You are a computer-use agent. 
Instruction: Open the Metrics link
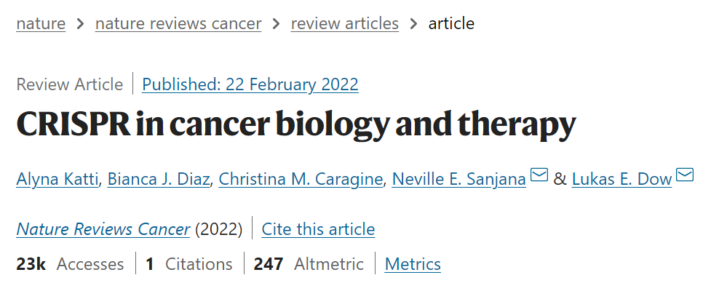[x=413, y=263]
